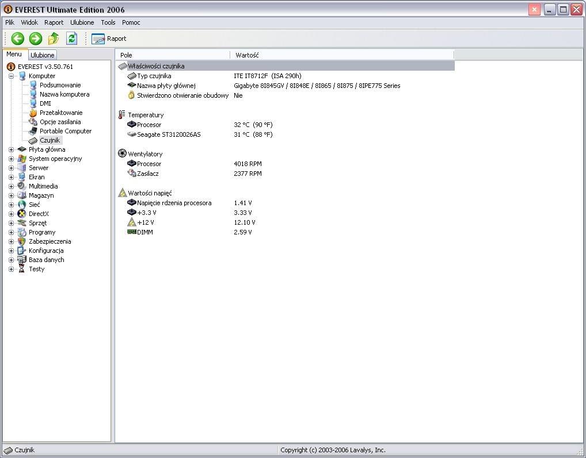Click the green Back arrow icon
The width and height of the screenshot is (586, 458).
click(x=17, y=39)
